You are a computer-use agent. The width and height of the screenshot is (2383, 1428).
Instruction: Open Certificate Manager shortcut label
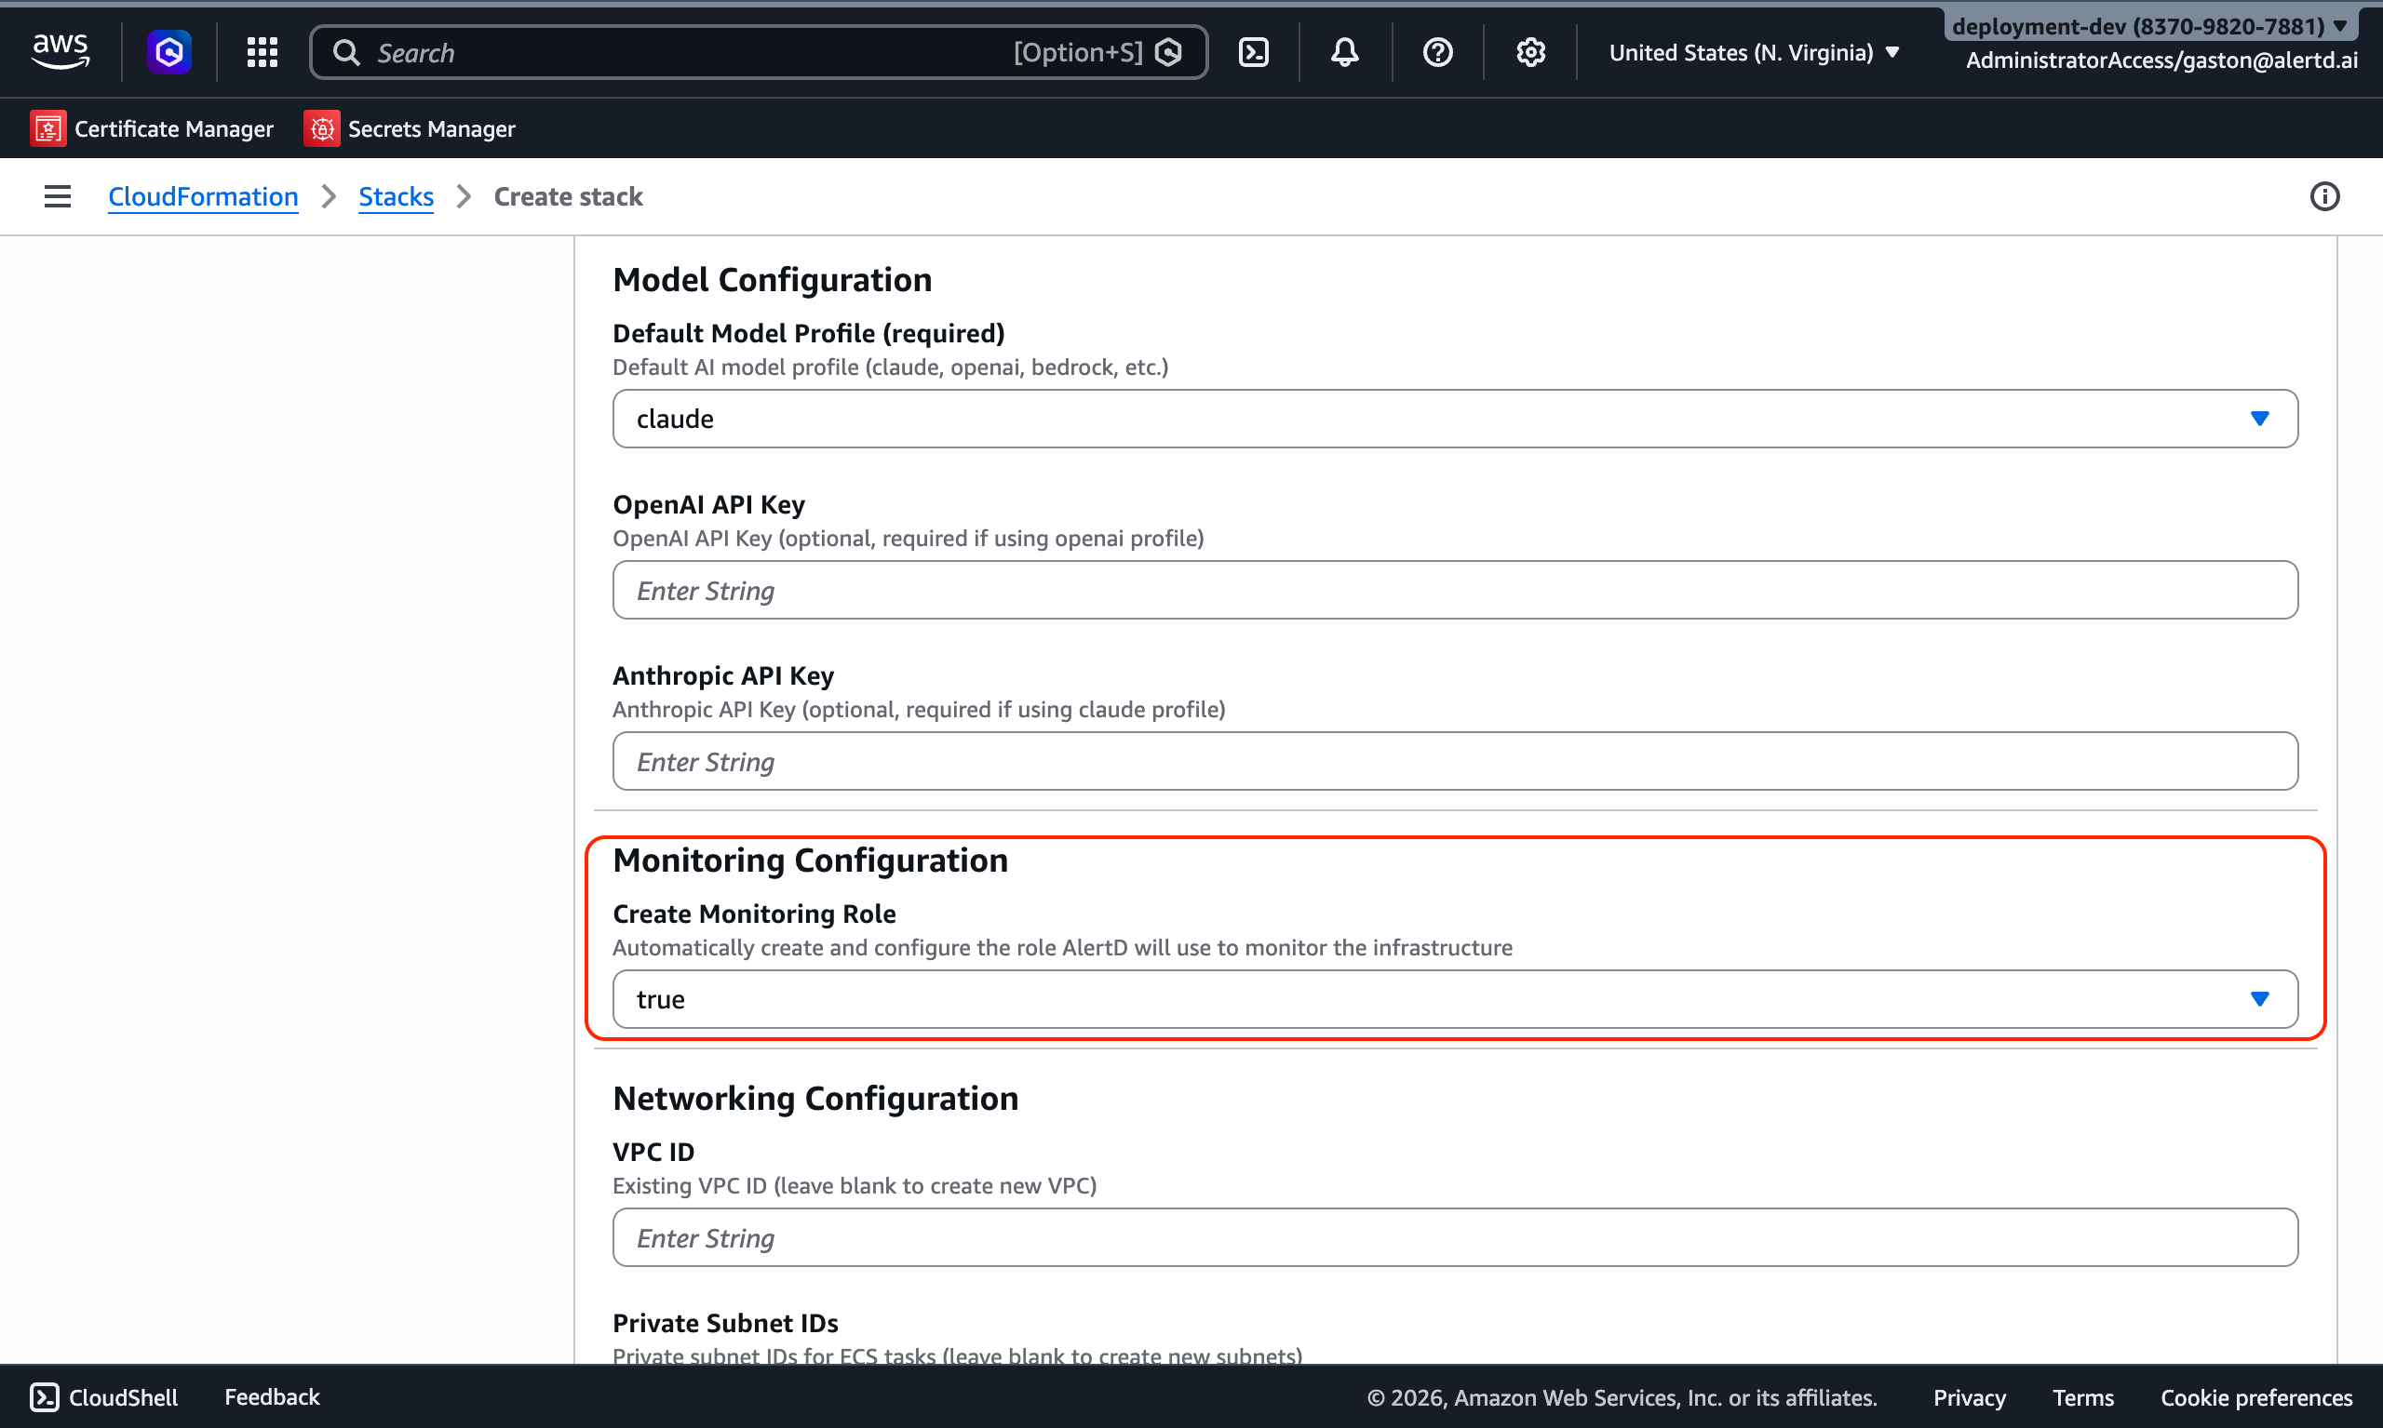pyautogui.click(x=174, y=128)
